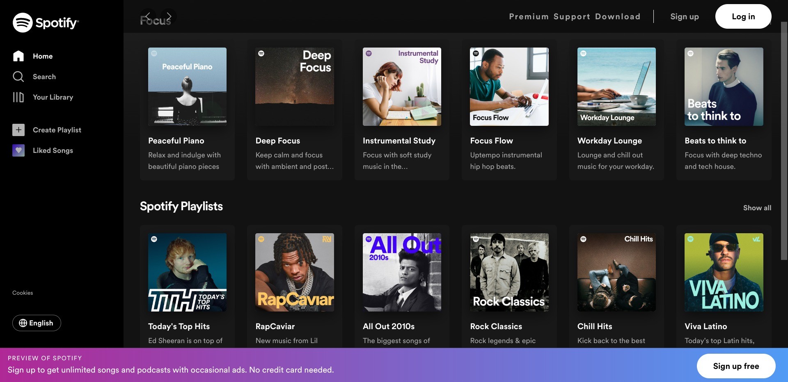Click the RapCaviar title text

click(x=275, y=326)
